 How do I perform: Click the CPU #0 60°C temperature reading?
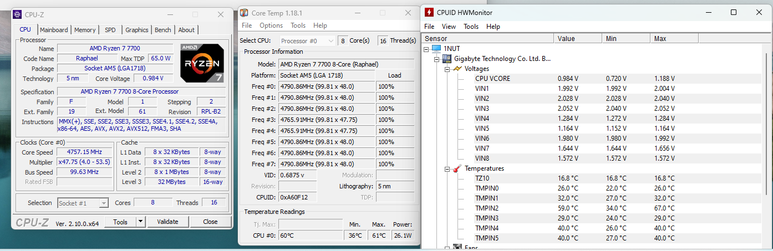tap(311, 235)
